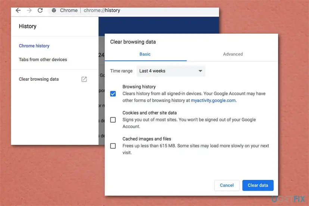Image resolution: width=309 pixels, height=206 pixels.
Task: Uncheck the Browsing history checkbox
Action: pos(113,94)
